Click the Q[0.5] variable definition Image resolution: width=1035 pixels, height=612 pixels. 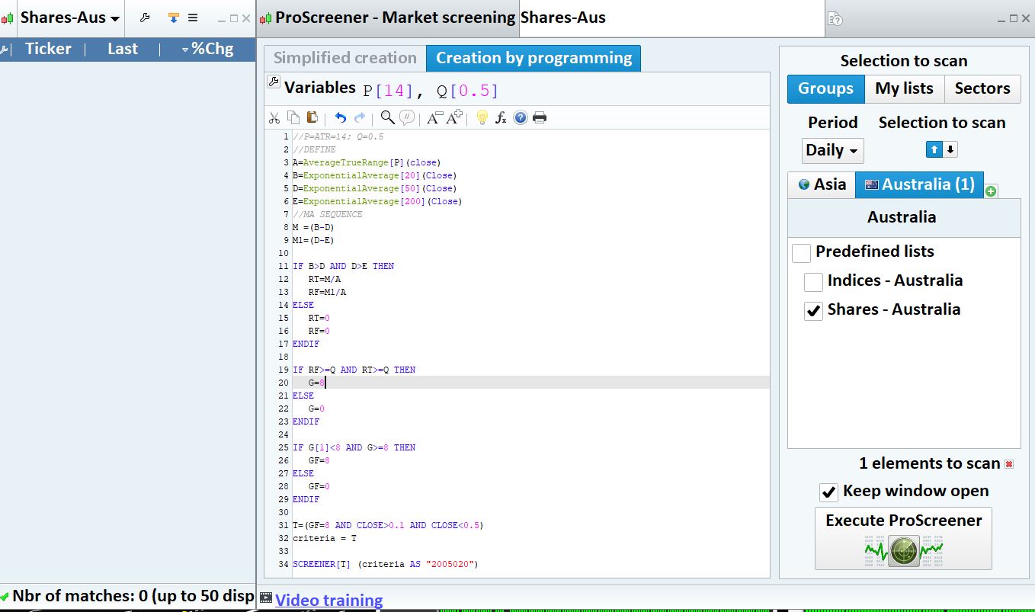point(467,91)
